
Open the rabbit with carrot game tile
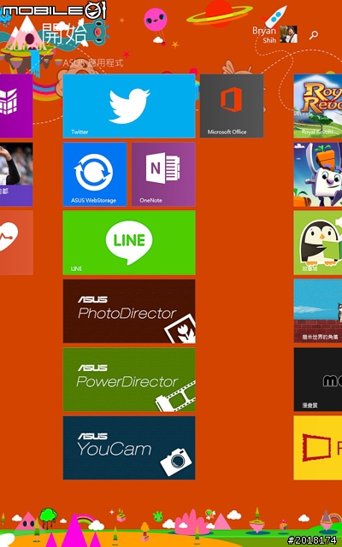tap(318, 174)
